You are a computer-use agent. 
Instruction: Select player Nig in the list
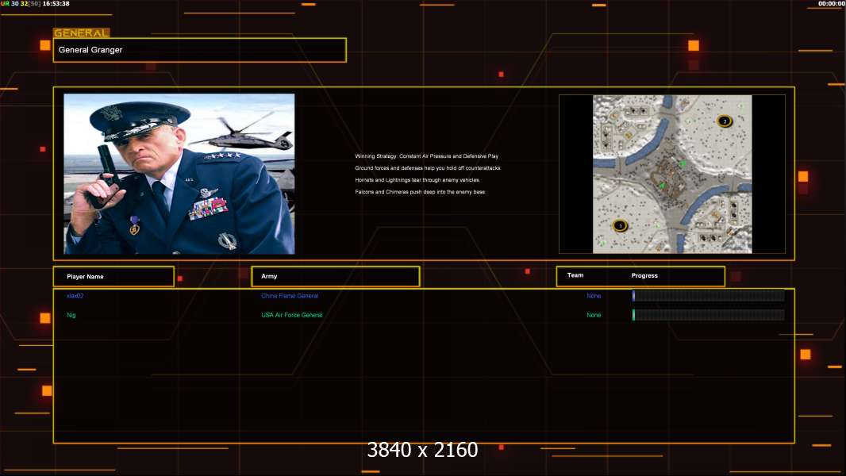[71, 315]
